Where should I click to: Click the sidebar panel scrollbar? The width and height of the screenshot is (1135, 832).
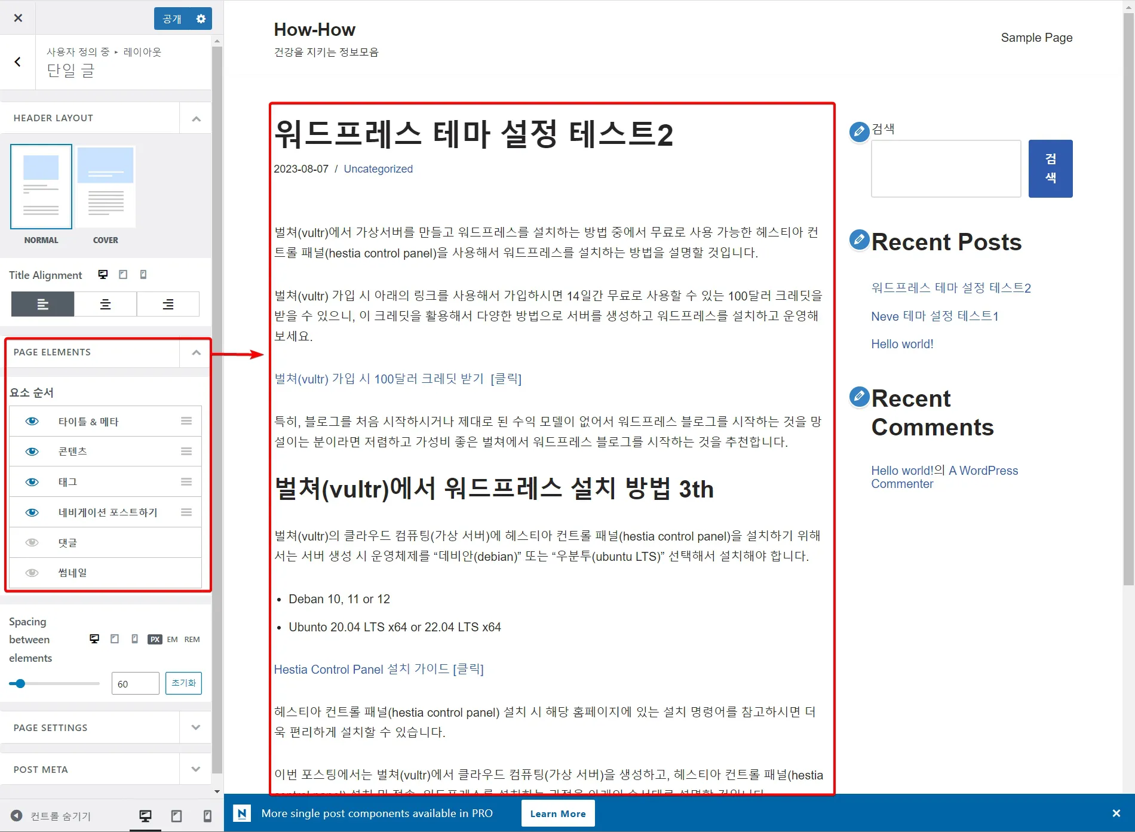coord(217,410)
